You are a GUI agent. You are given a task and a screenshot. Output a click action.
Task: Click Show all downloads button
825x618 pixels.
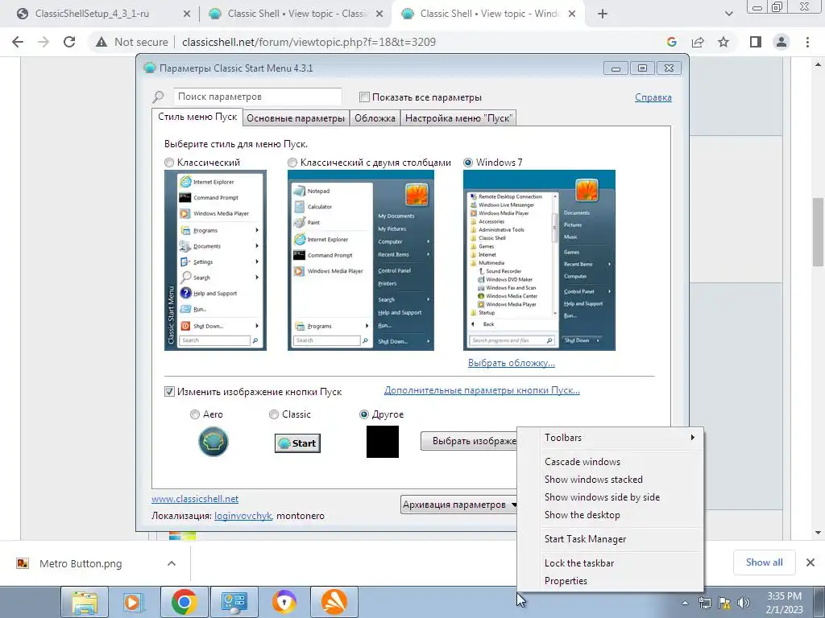(x=765, y=562)
